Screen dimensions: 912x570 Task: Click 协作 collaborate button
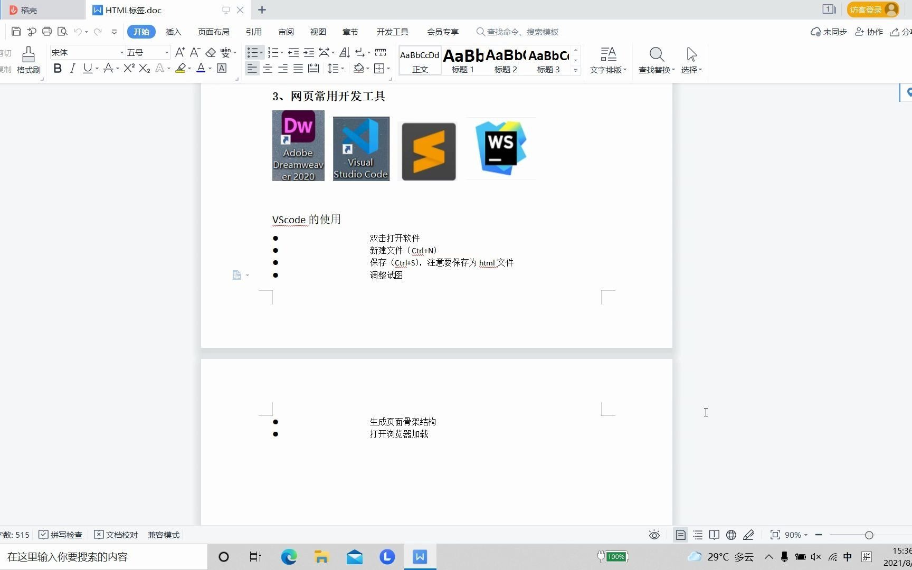[x=869, y=32]
